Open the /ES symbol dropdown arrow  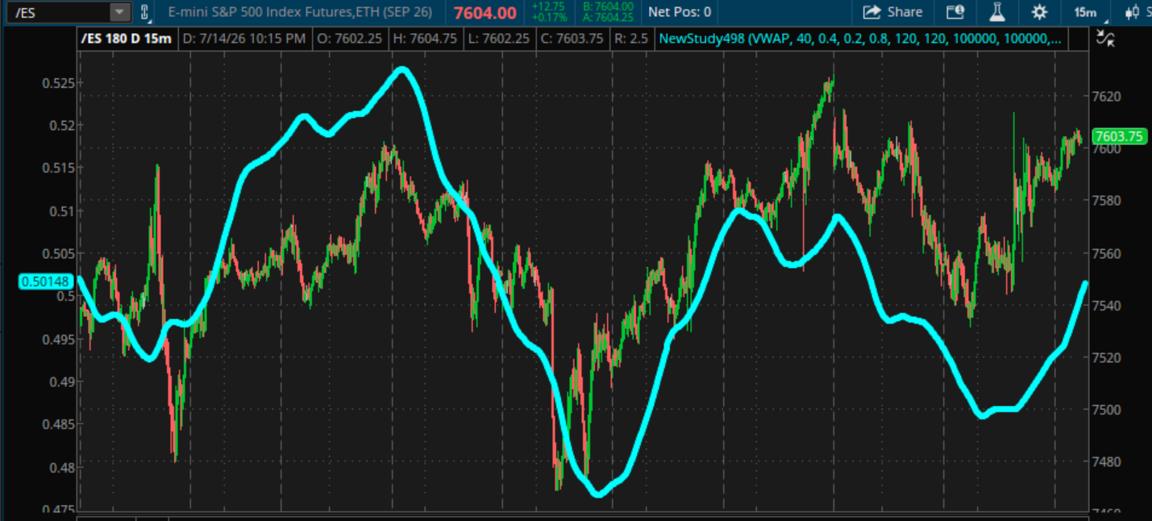pos(119,12)
